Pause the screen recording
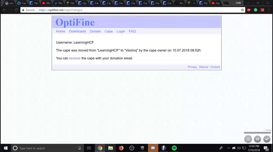Viewport: 273px width, 152px height. click(257, 139)
